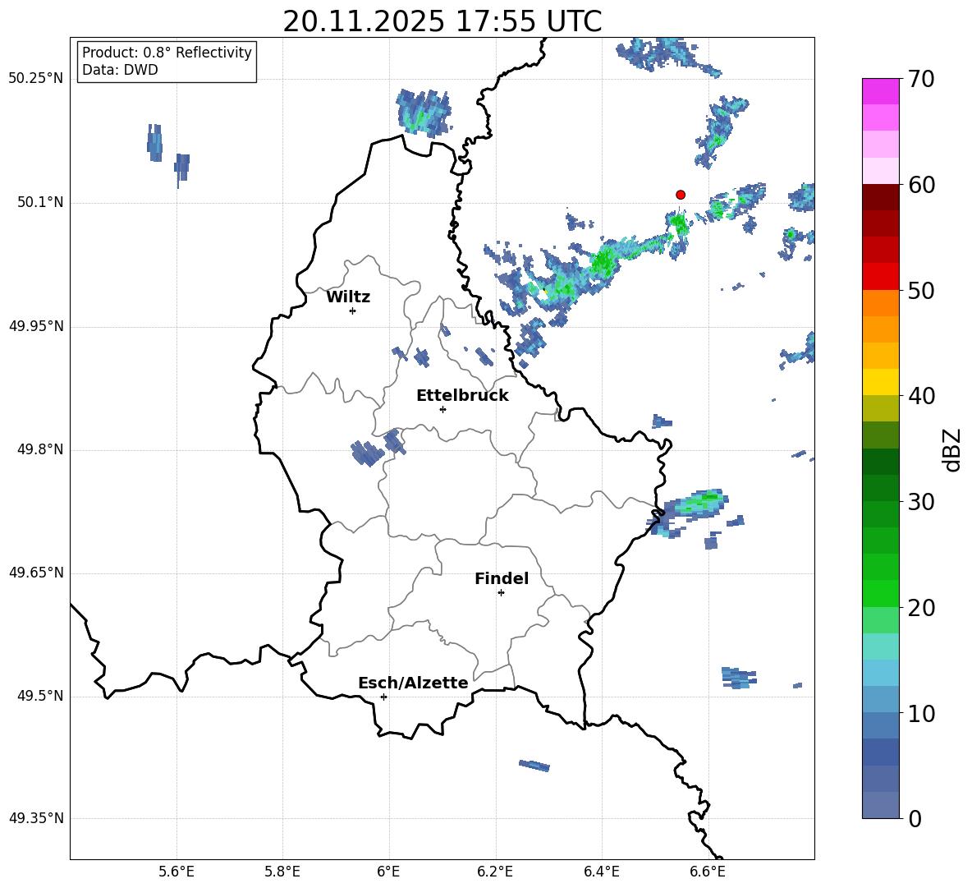Click the 49.5°N latitude tick label
Screen dimensions: 972x888
40,696
